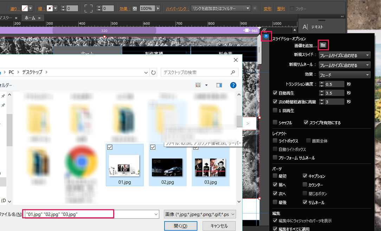
Task: Click the search magnifier in desktop search box
Action: pos(233,72)
